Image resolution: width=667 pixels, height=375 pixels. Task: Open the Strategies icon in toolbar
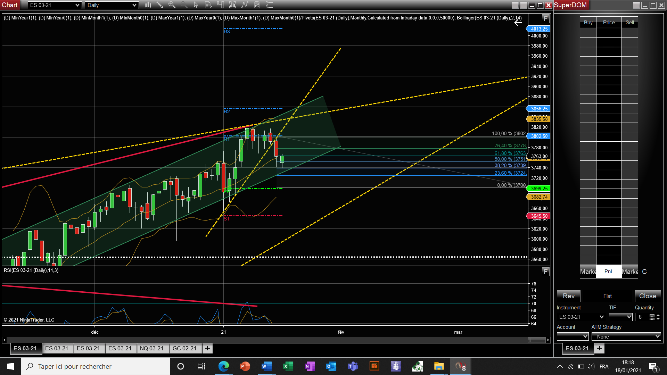257,5
